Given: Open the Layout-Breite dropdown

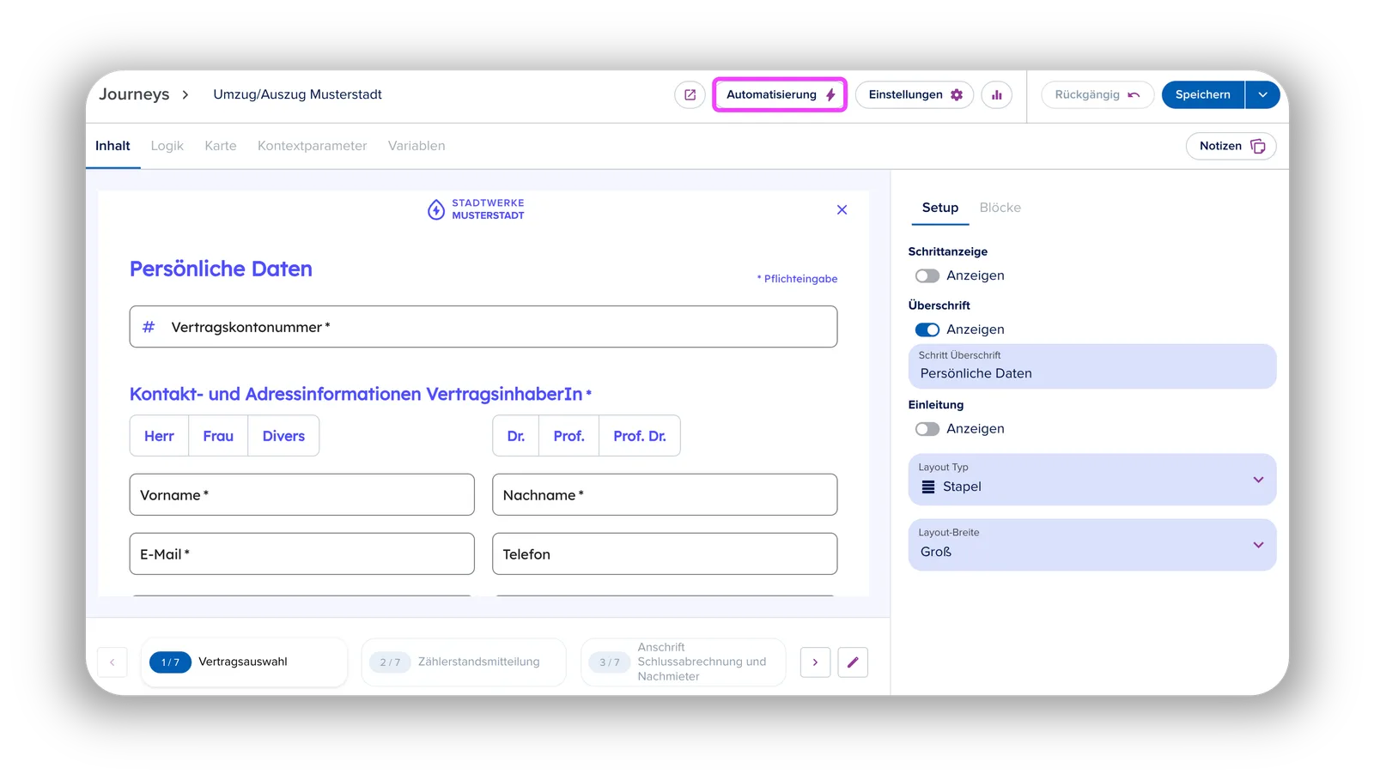Looking at the screenshot, I should [x=1092, y=545].
